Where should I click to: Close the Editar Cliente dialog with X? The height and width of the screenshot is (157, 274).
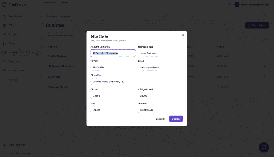point(183,35)
